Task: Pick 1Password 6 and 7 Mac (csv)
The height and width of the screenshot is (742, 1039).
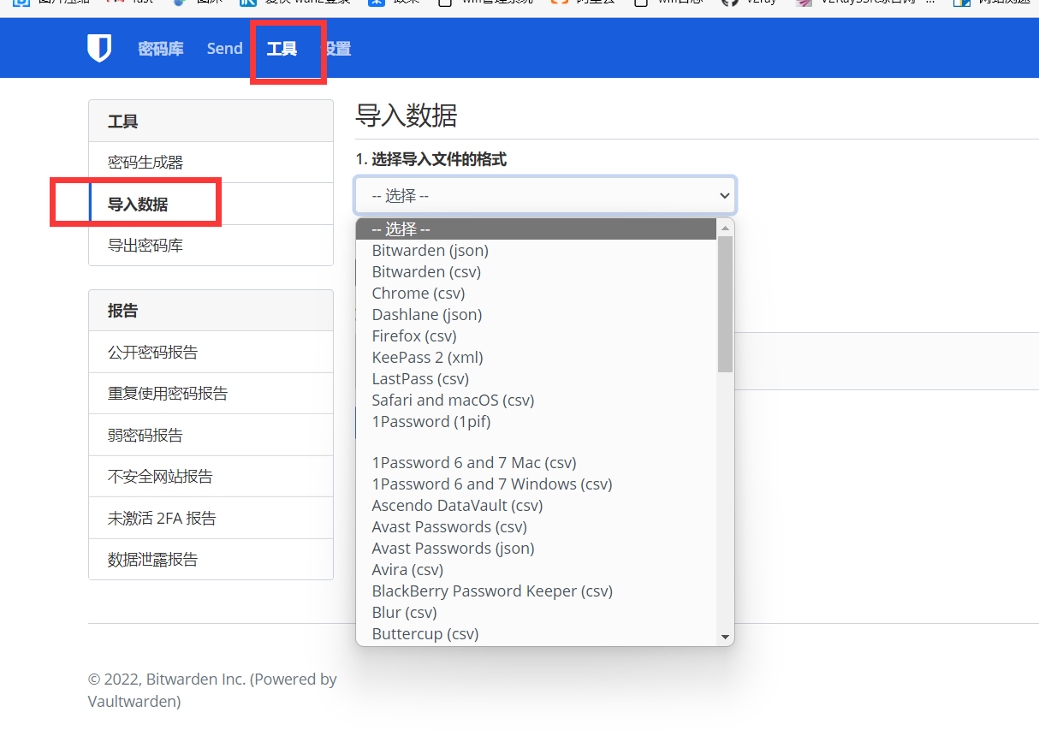Action: pos(537,463)
